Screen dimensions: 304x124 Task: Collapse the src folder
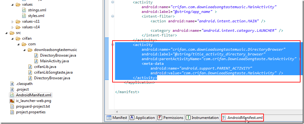point(7,33)
